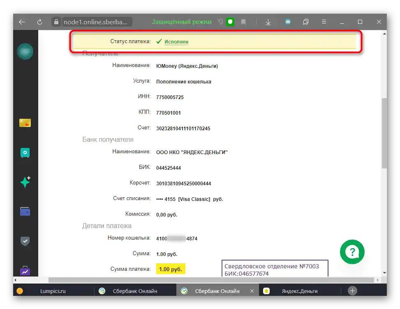Close the active Сбербанк Онлайн tab
The height and width of the screenshot is (309, 400).
(x=252, y=291)
